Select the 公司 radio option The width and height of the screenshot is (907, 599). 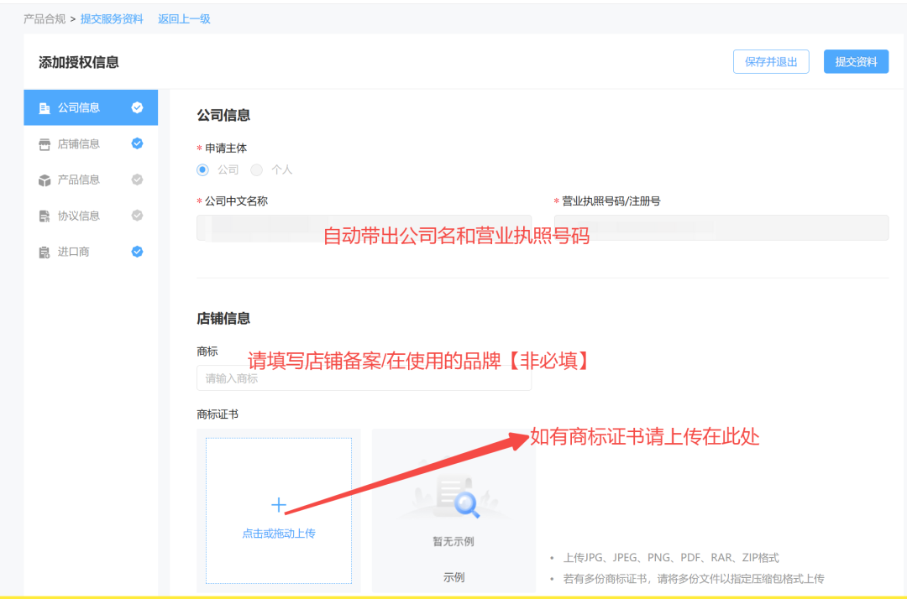202,169
